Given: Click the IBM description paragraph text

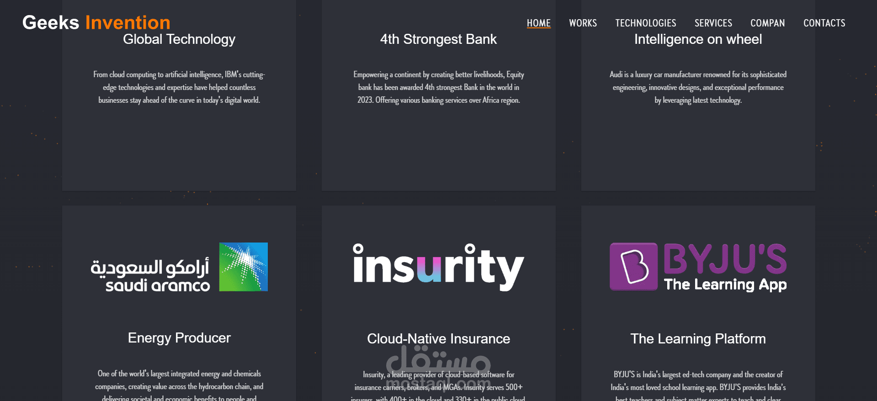Looking at the screenshot, I should pos(179,87).
